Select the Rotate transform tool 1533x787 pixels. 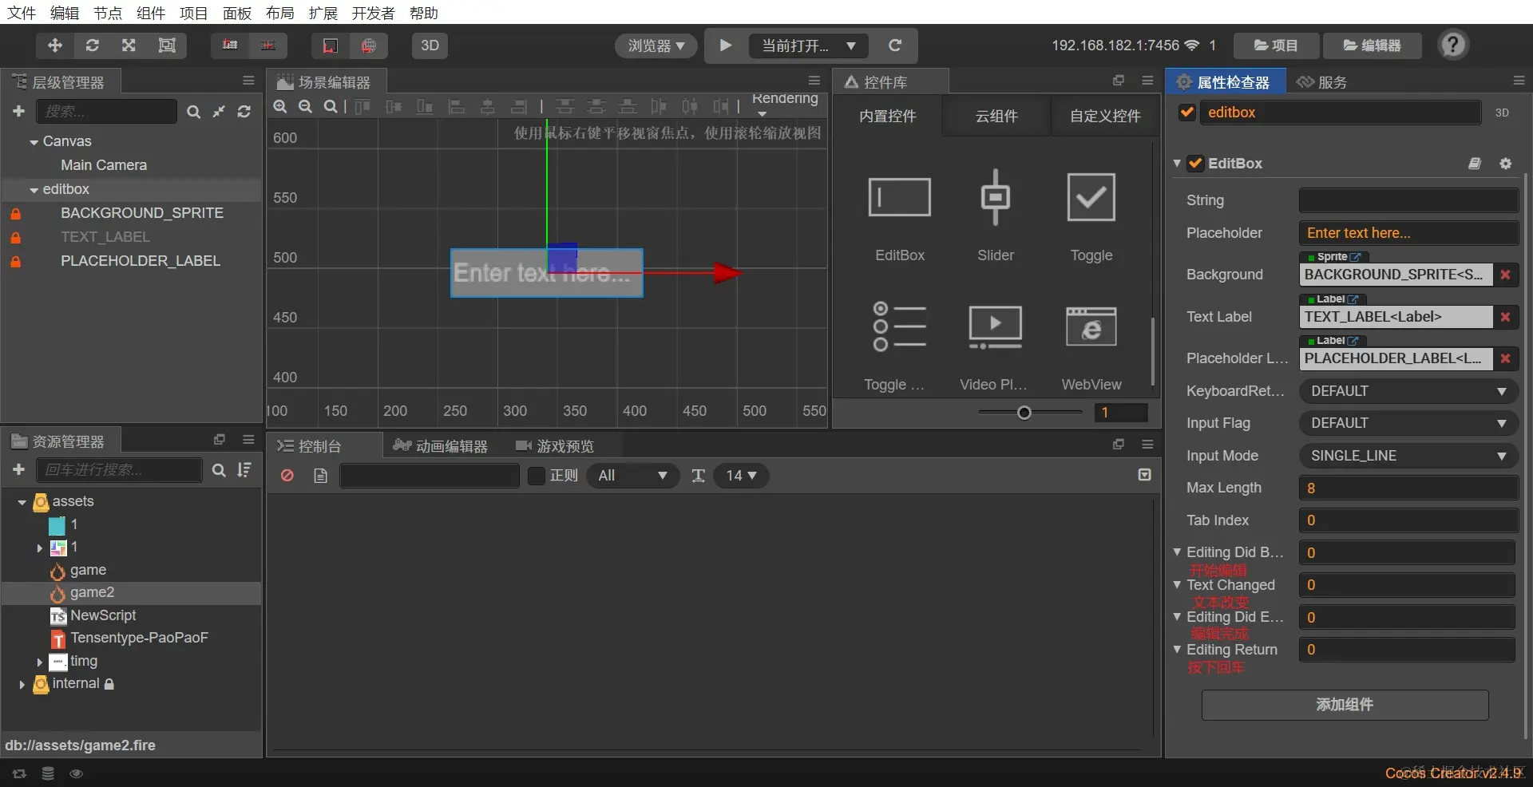tap(92, 45)
